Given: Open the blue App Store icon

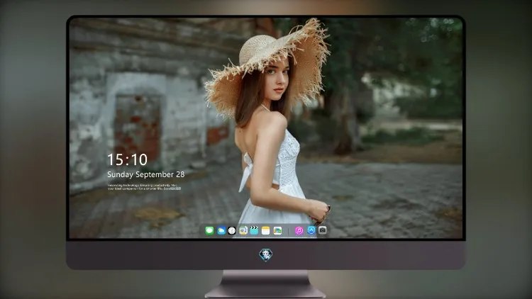Looking at the screenshot, I should click(311, 230).
